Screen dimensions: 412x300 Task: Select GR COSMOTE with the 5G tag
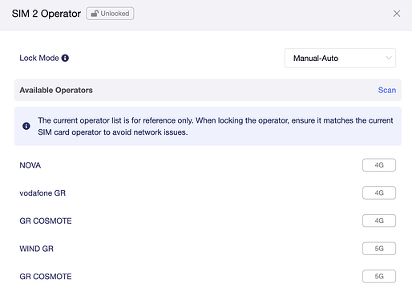pos(208,276)
